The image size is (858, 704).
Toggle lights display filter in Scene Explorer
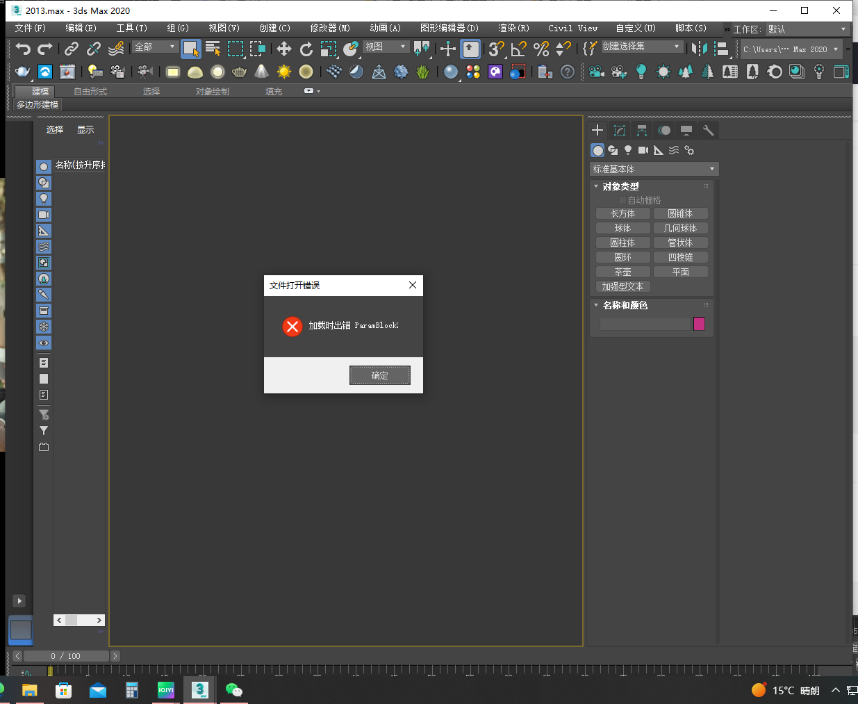[x=44, y=199]
